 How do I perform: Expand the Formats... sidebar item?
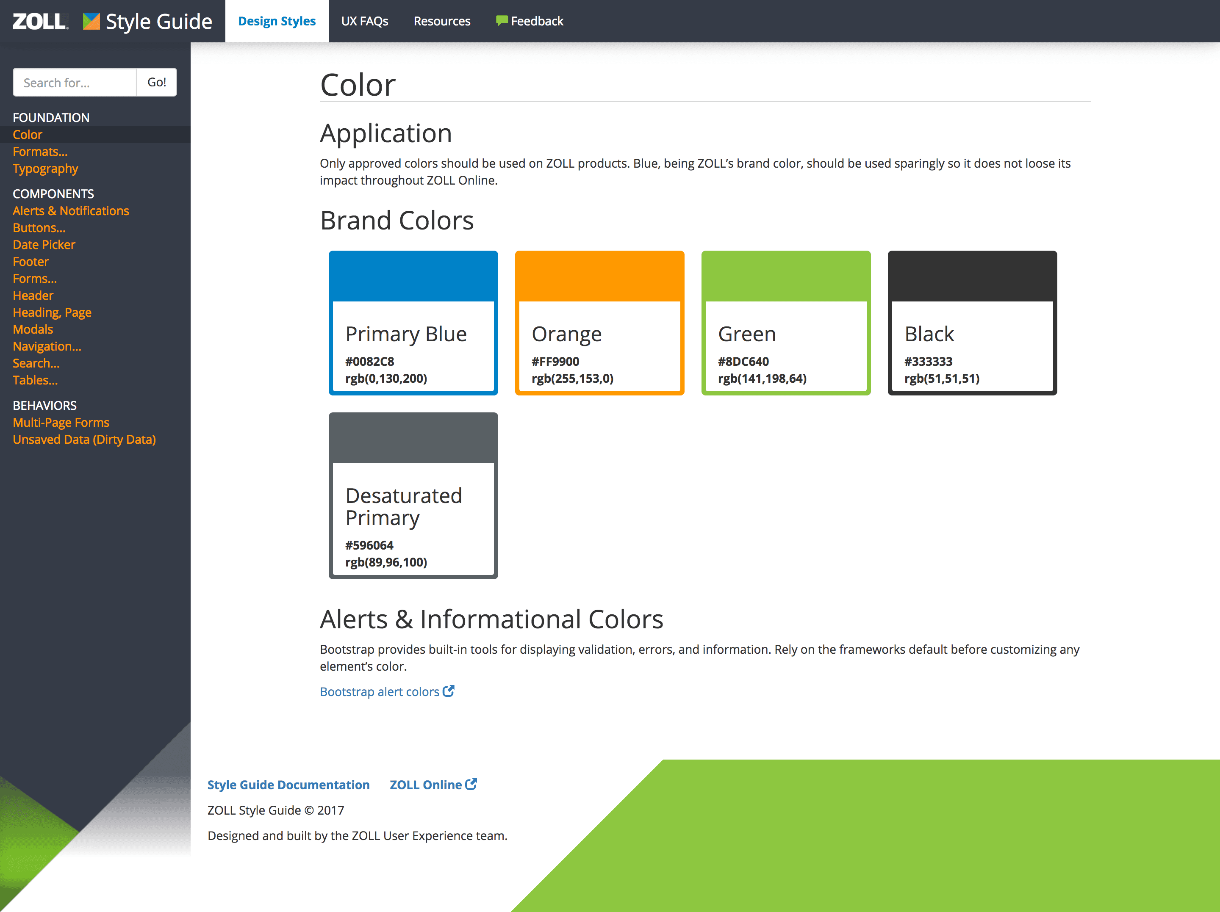pos(40,152)
